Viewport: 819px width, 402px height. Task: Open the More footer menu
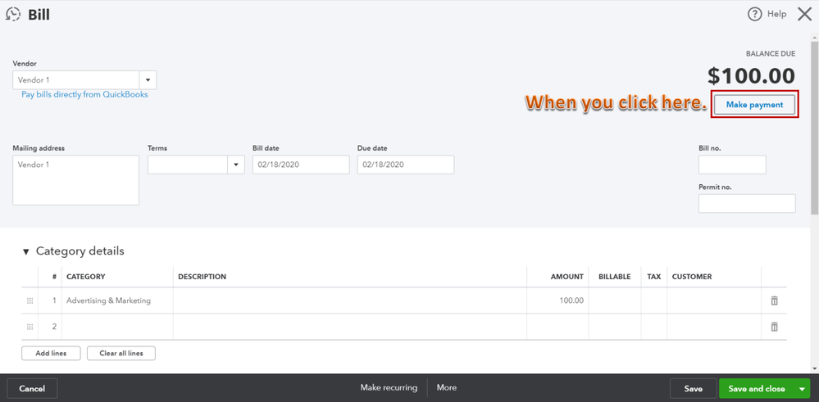(447, 388)
